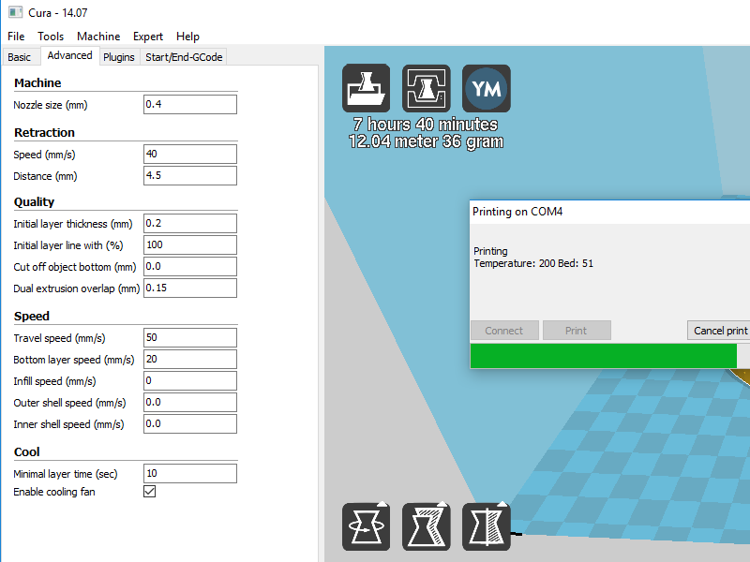Click the 'Cool' section heading

pos(27,452)
